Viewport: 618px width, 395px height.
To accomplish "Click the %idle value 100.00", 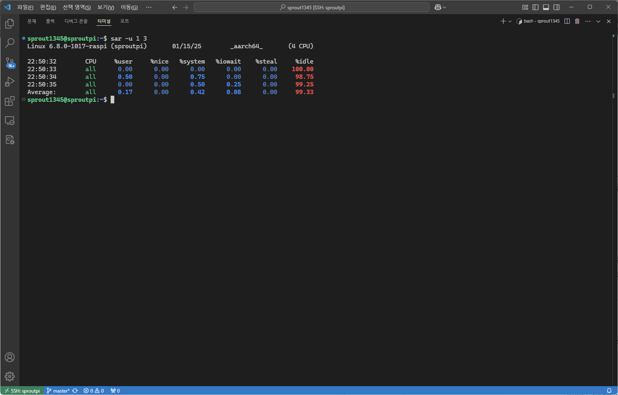I will click(x=303, y=69).
